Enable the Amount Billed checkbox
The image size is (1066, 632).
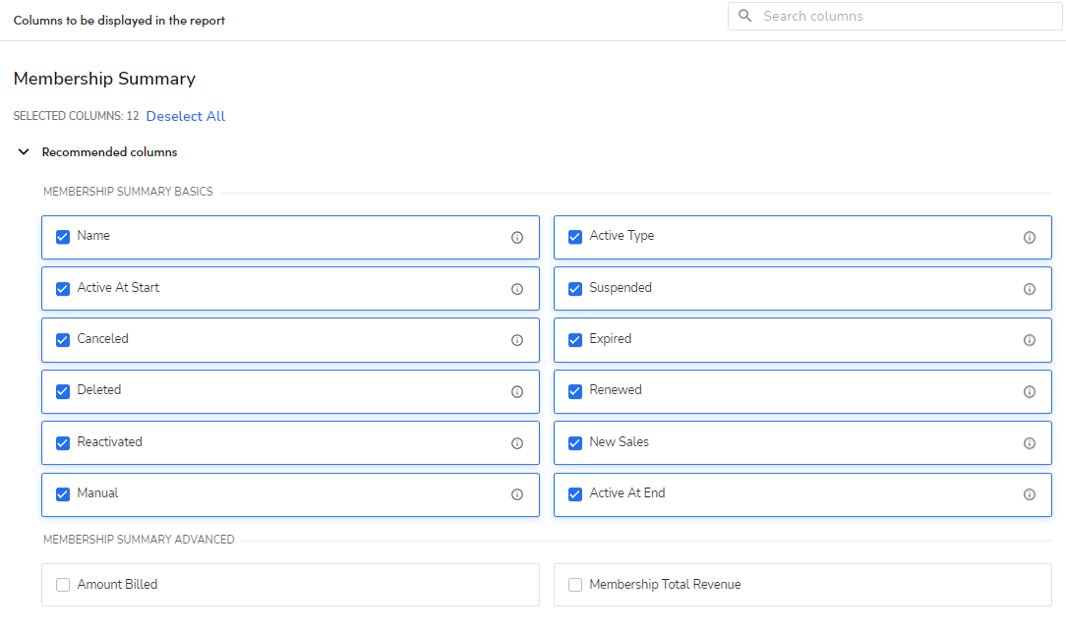63,585
